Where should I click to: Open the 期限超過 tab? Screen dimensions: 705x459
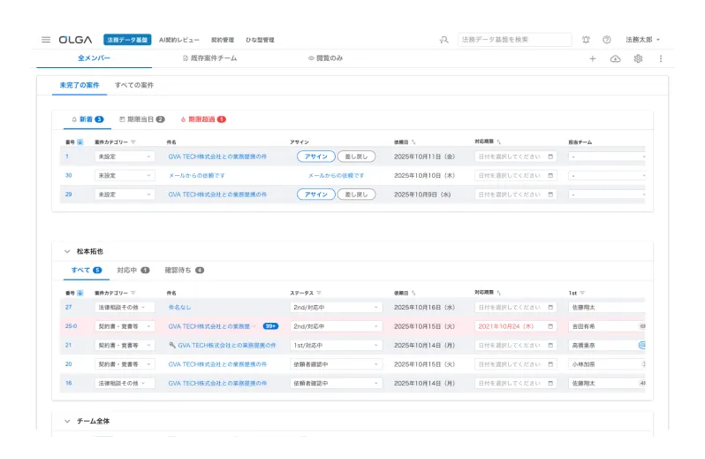click(203, 119)
